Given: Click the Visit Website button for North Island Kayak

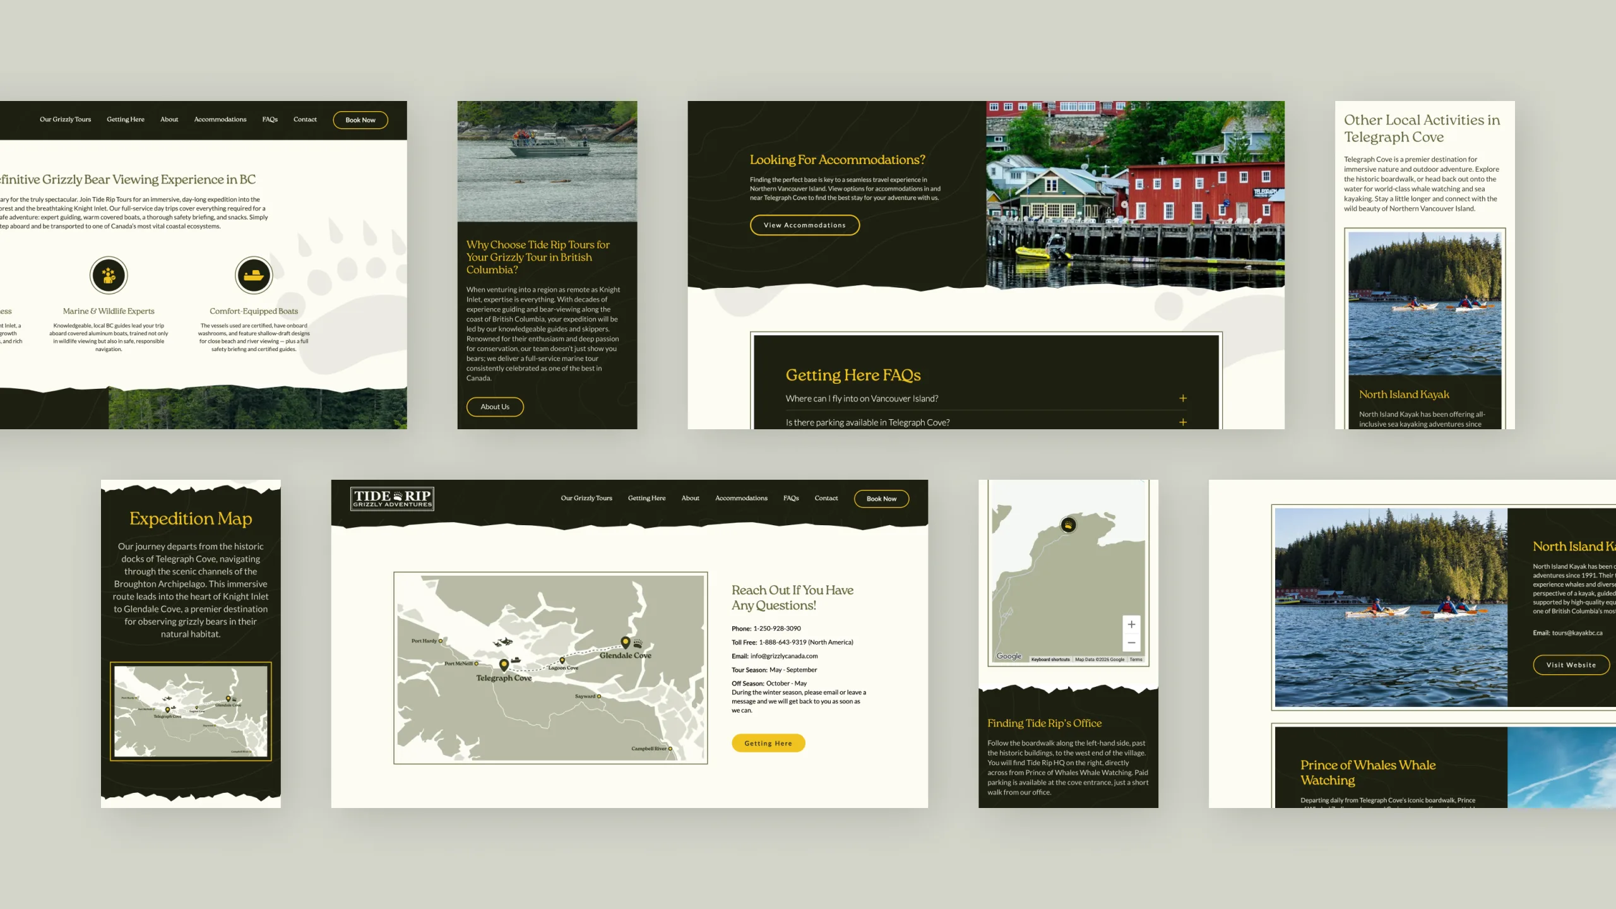Looking at the screenshot, I should click(1571, 665).
